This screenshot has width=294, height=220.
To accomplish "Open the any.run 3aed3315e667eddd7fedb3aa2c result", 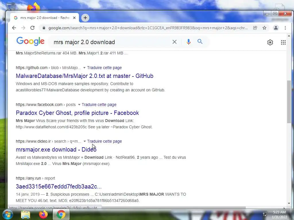I will tap(59, 186).
